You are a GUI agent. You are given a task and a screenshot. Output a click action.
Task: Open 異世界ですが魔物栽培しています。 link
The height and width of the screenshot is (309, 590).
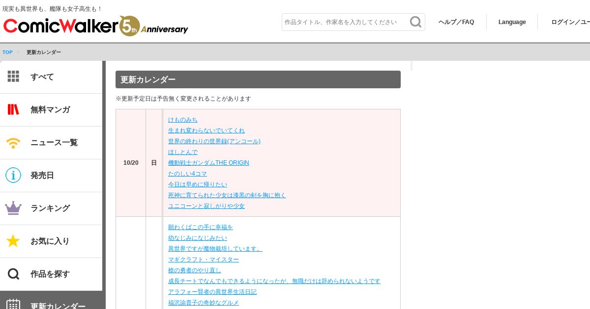pyautogui.click(x=215, y=249)
